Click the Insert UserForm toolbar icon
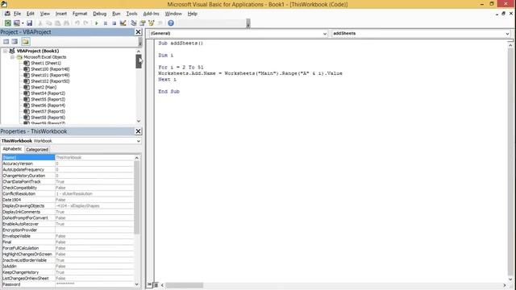516x290 pixels. point(16,23)
